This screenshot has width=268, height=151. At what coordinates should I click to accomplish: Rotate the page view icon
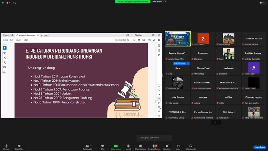[x=159, y=103]
